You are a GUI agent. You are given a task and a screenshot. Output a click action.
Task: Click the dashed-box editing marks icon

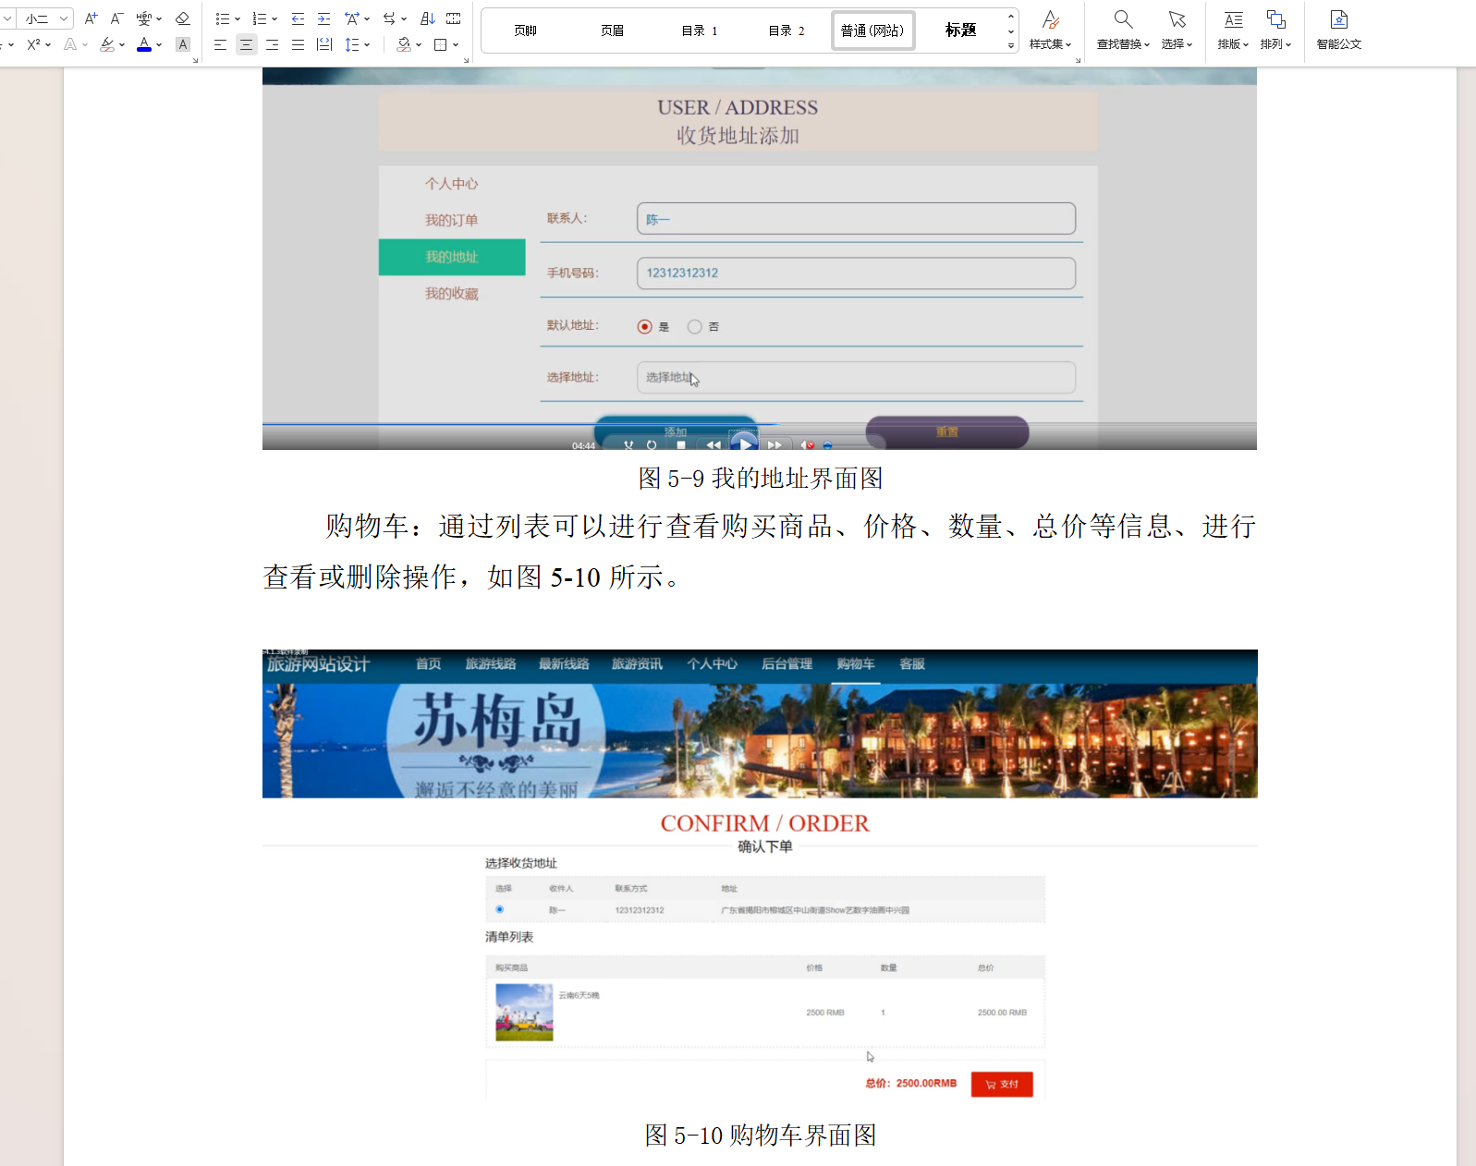[x=454, y=18]
